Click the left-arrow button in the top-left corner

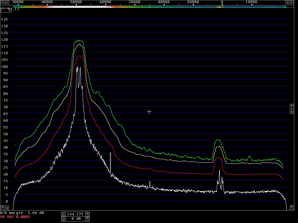pyautogui.click(x=7, y=3)
